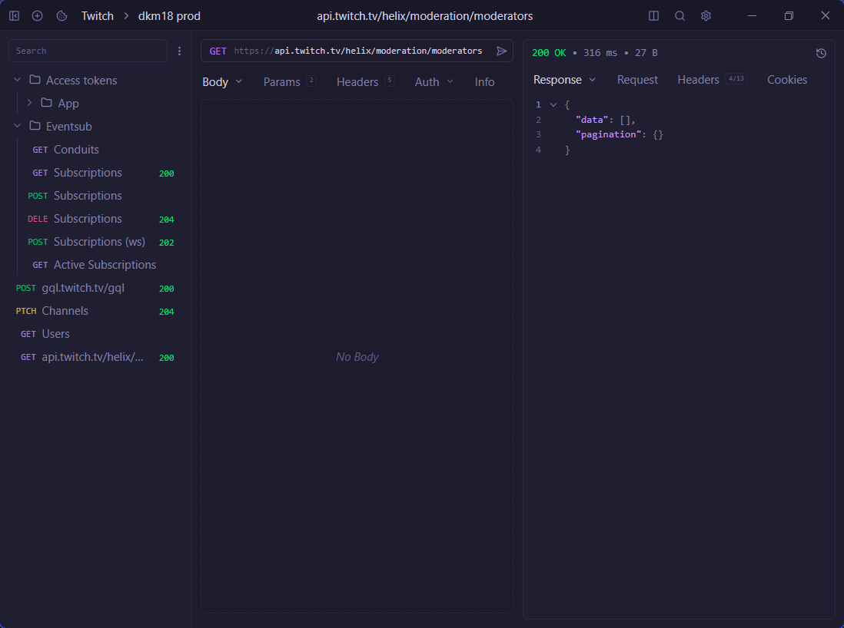Open the search magnifier icon

[680, 16]
